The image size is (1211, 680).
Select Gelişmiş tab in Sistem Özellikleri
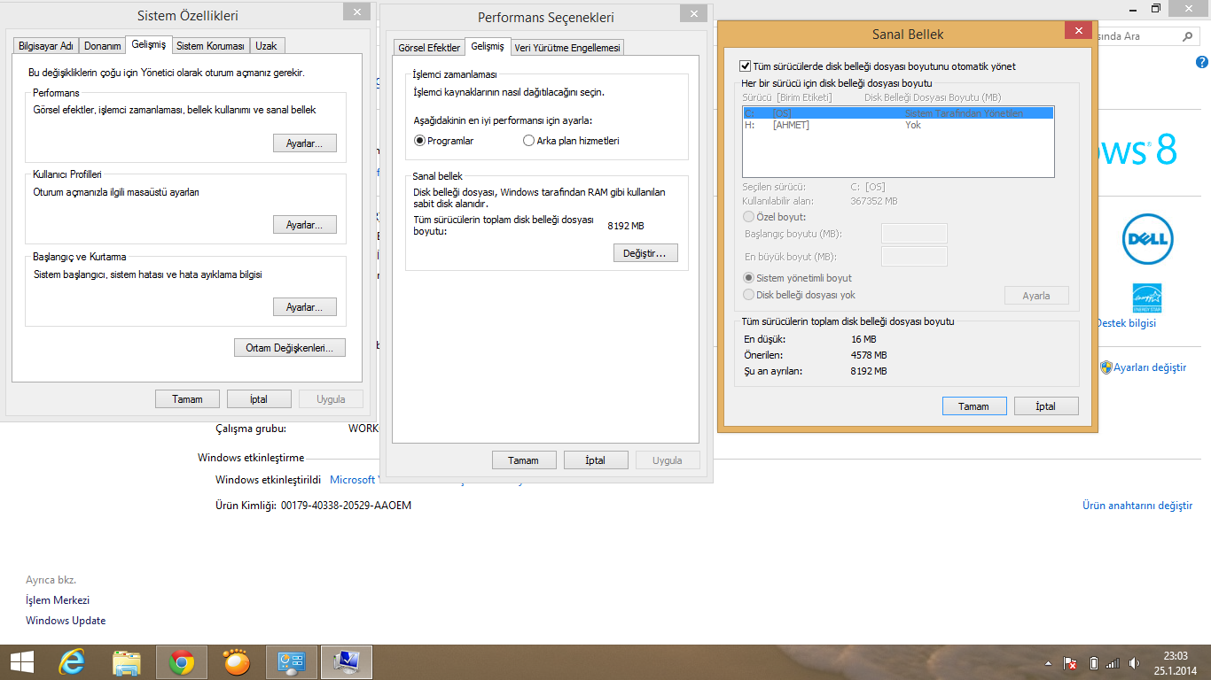[x=148, y=44]
